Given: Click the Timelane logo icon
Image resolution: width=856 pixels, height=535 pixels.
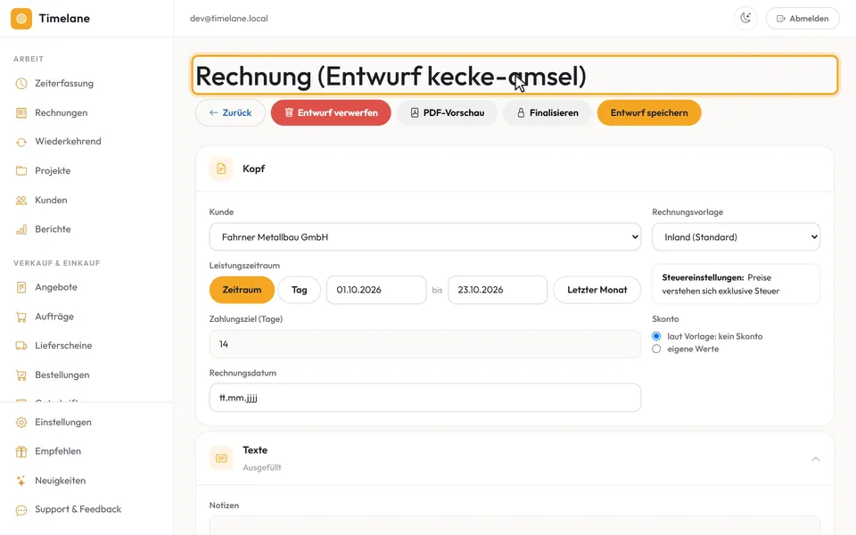Looking at the screenshot, I should pyautogui.click(x=21, y=19).
